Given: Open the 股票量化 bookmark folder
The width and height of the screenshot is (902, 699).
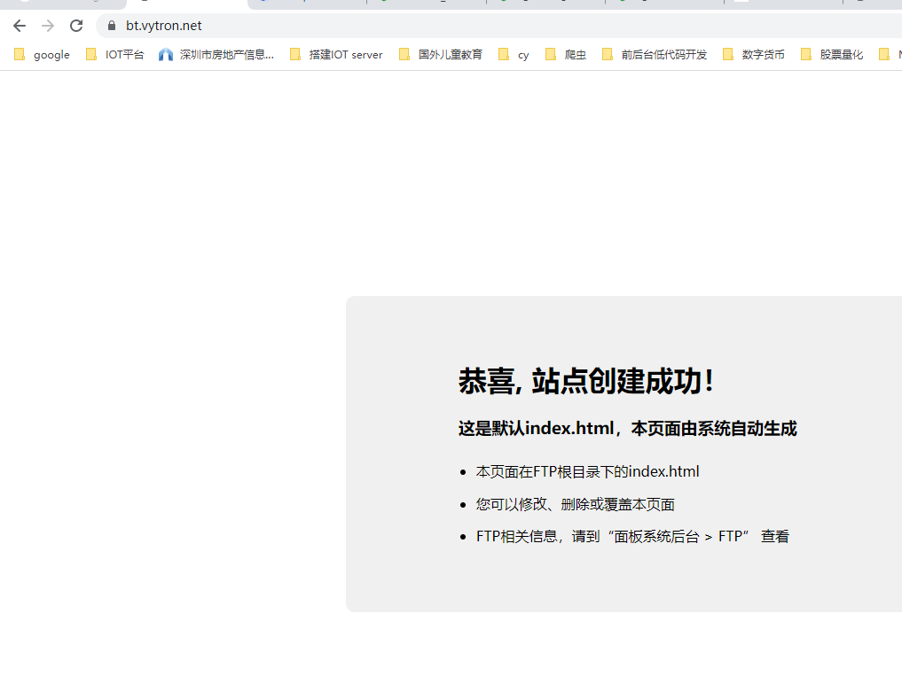Looking at the screenshot, I should point(832,55).
